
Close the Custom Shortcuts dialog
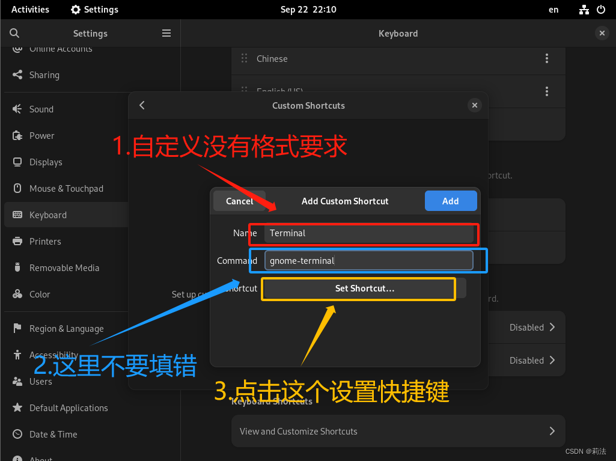tap(475, 105)
